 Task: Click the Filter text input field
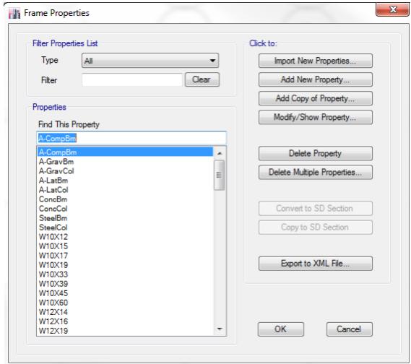(x=132, y=79)
